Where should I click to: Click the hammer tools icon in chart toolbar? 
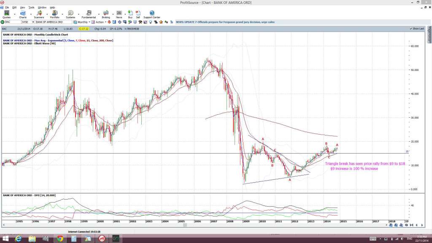click(140, 22)
